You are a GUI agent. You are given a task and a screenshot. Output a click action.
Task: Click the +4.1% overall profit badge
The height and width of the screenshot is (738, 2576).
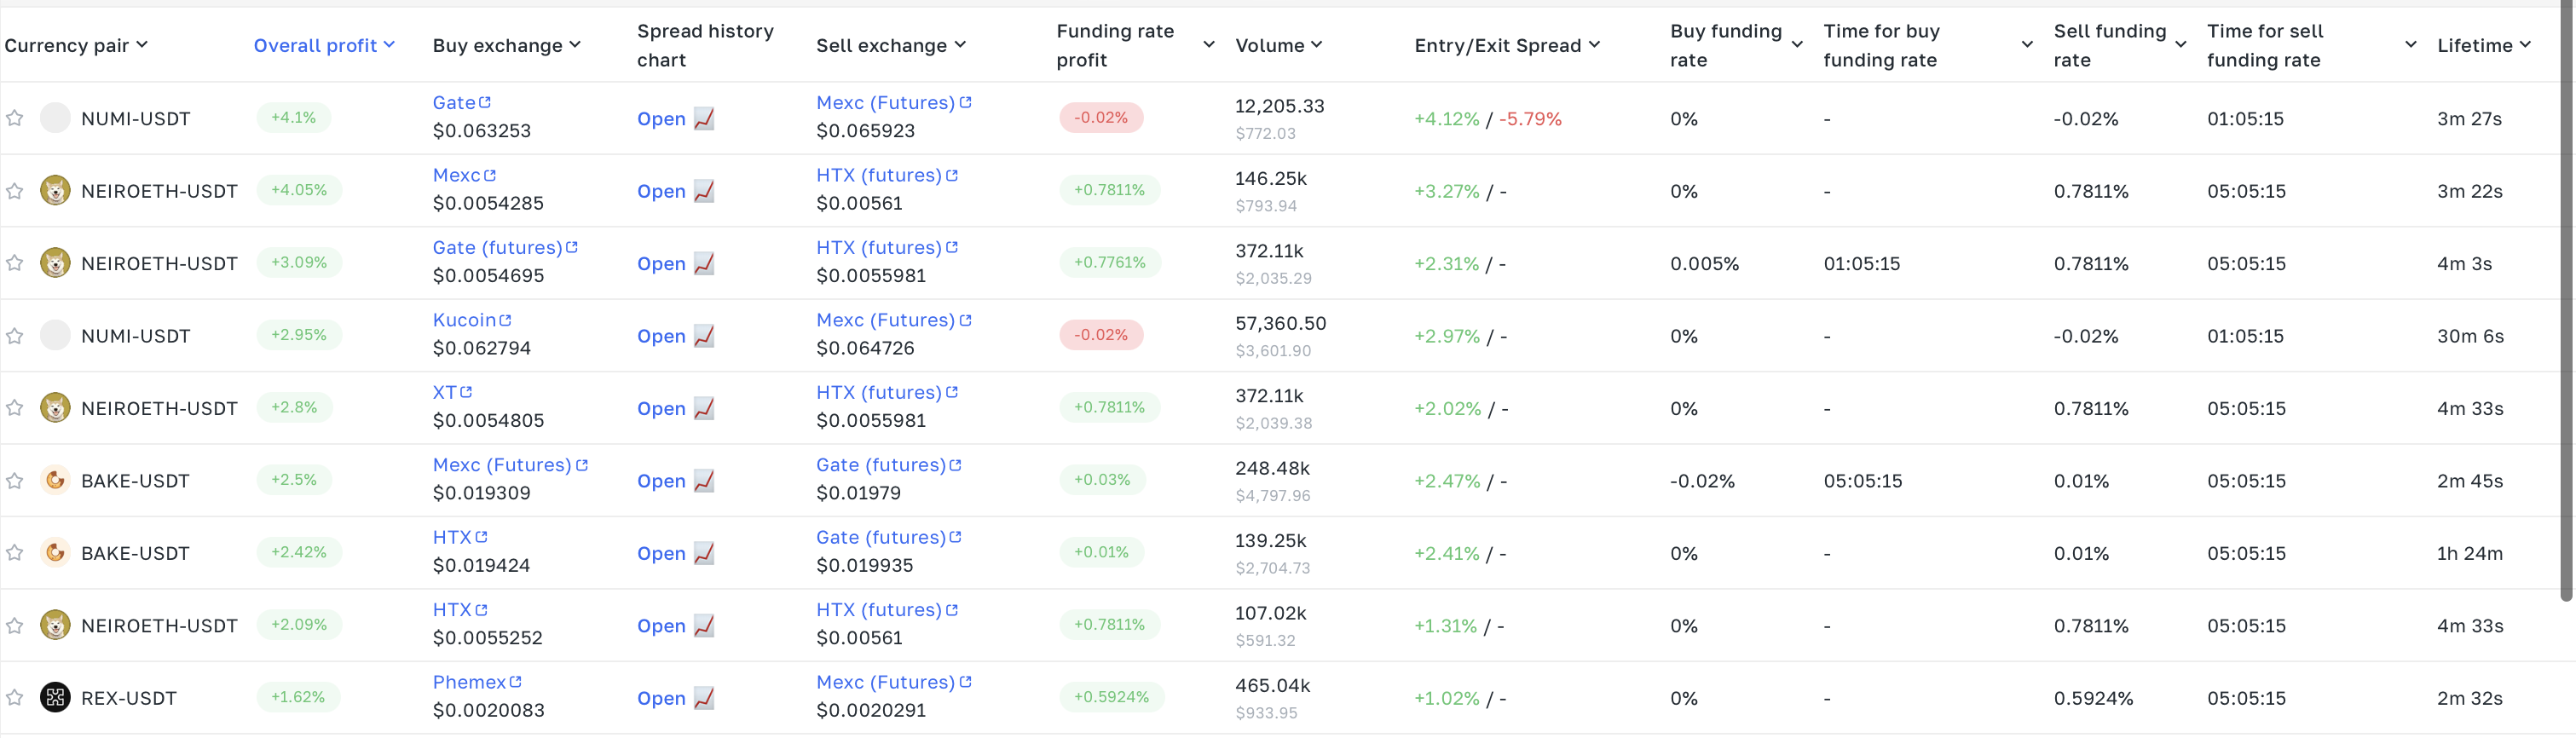tap(293, 117)
